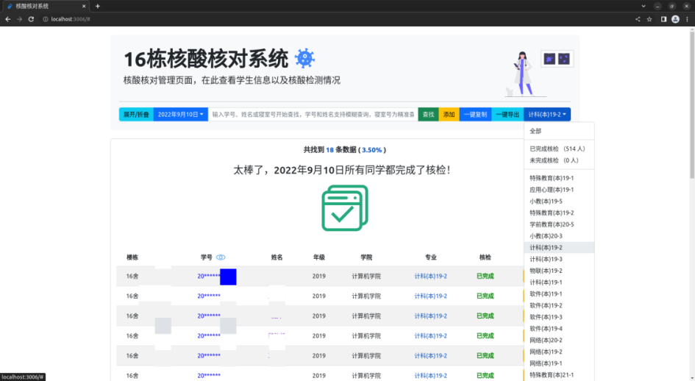Open the browser three-dot menu

click(687, 18)
